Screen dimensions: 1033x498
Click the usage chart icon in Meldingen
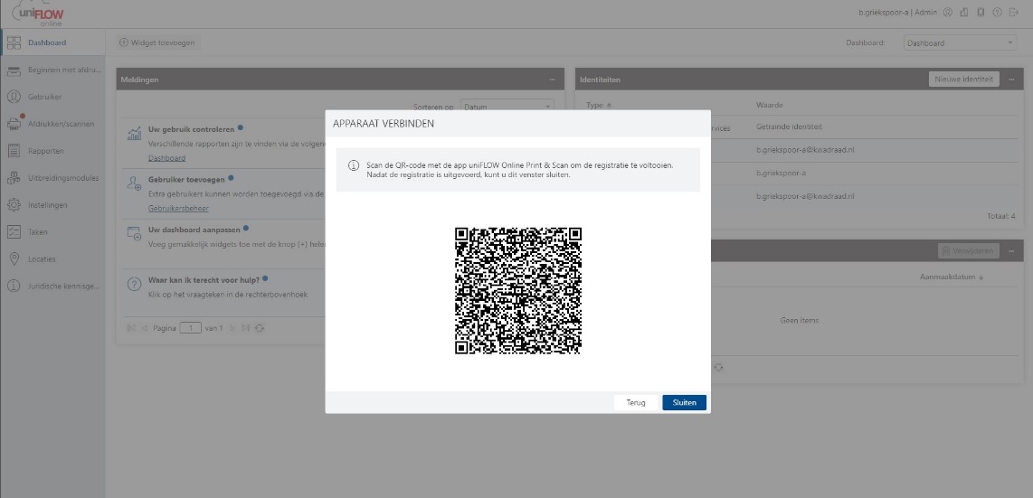(135, 134)
